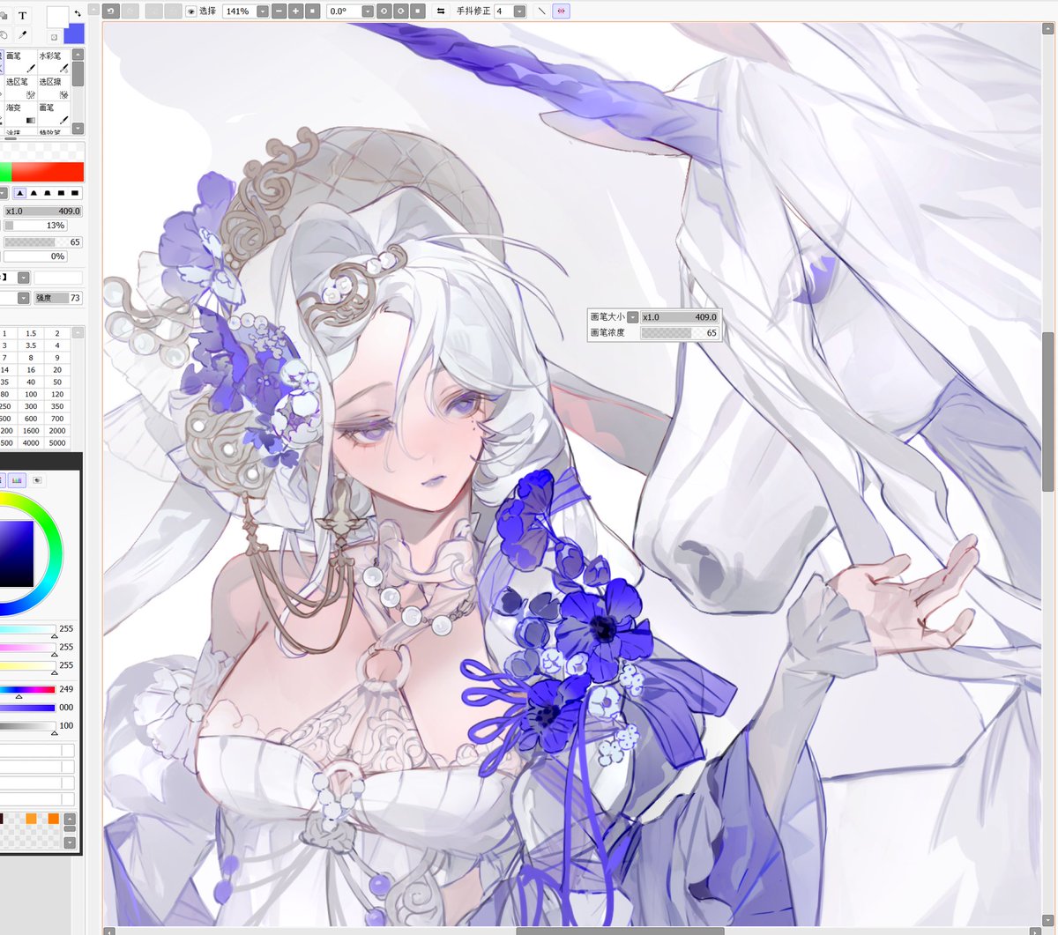Enable straight line drawing mode icon

tap(541, 11)
